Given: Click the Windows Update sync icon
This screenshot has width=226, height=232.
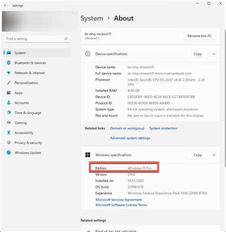Looking at the screenshot, I should click(9, 152).
